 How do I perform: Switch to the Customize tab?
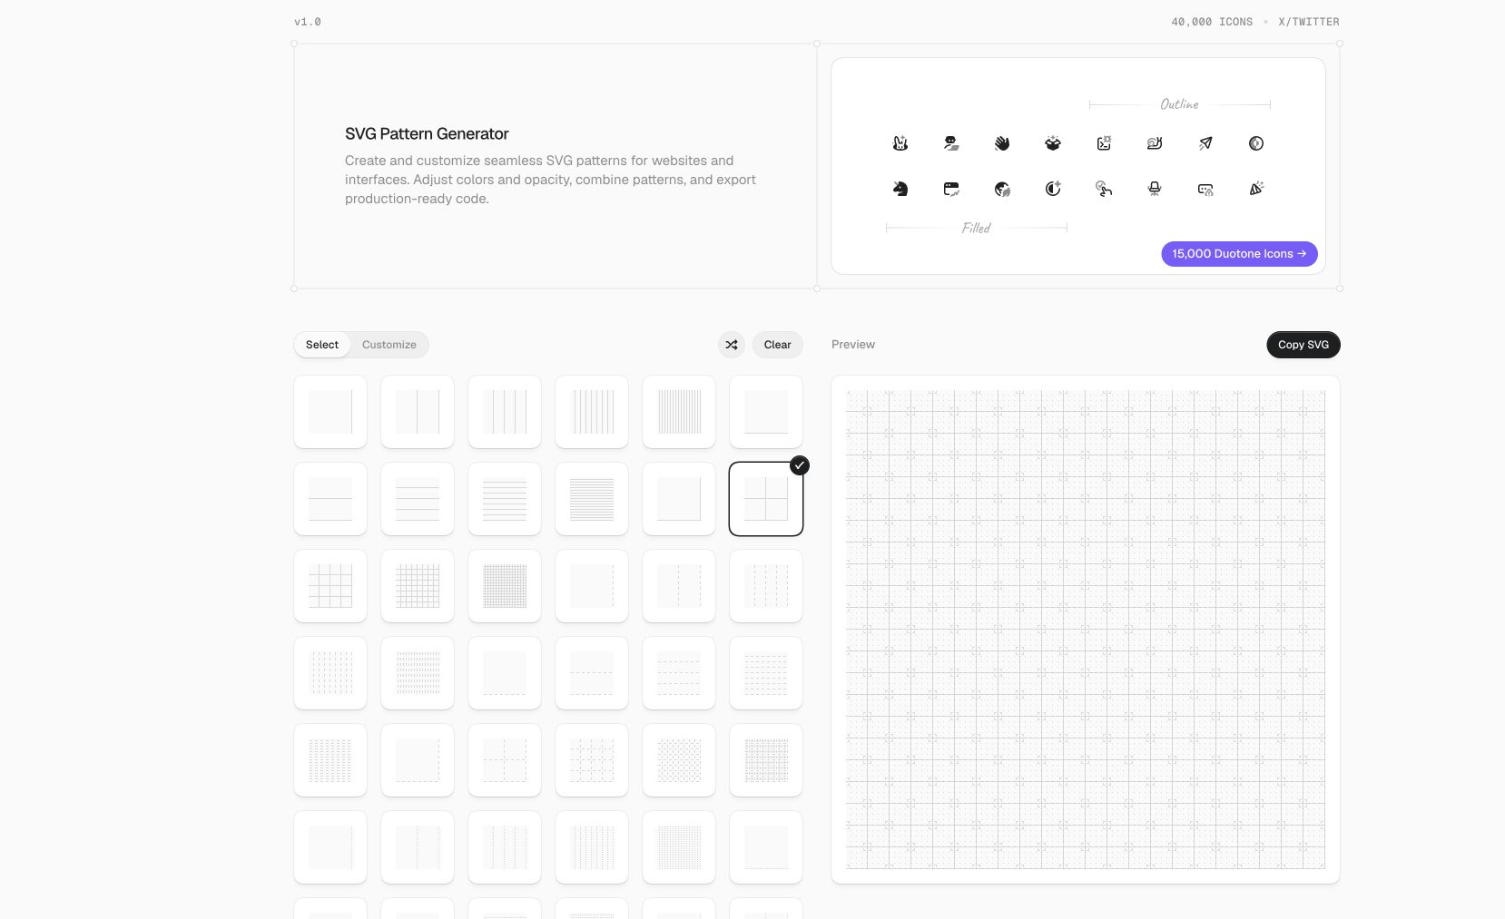coord(389,345)
